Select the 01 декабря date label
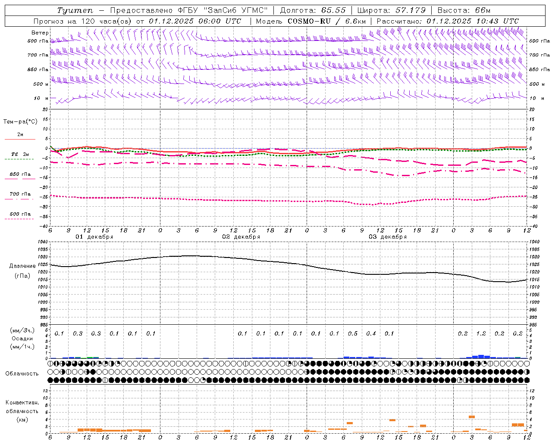The width and height of the screenshot is (552, 441). (94, 237)
